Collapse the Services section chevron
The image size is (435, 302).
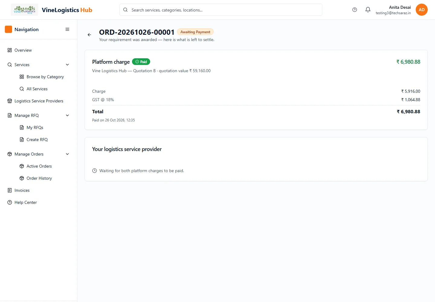click(67, 65)
